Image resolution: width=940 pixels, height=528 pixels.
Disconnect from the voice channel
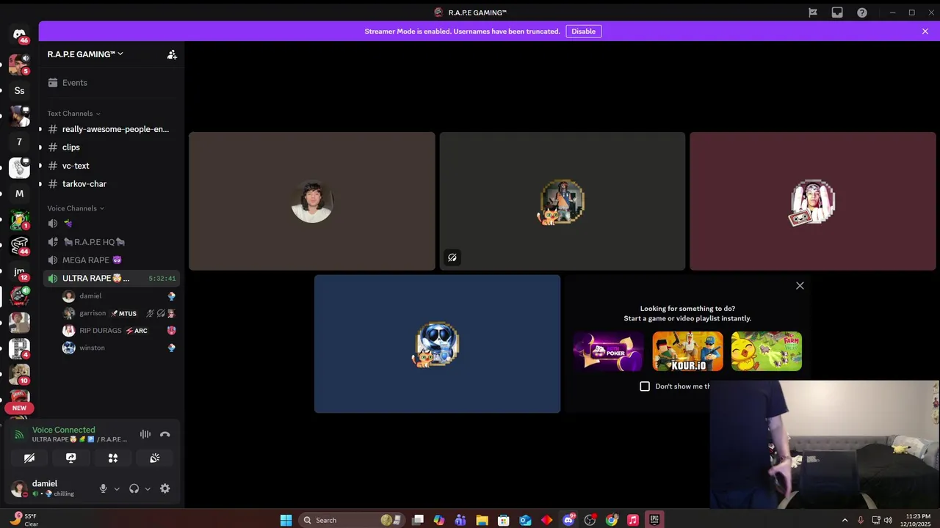(165, 434)
